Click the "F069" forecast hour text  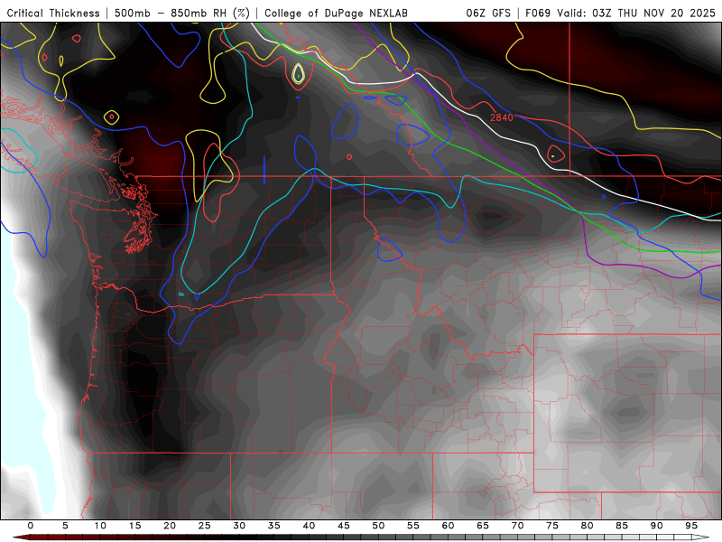tap(538, 14)
